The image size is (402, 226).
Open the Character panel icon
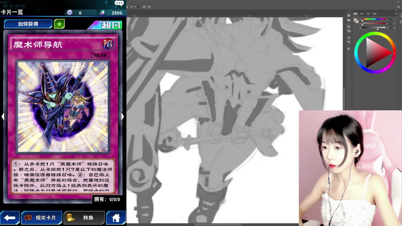click(349, 37)
